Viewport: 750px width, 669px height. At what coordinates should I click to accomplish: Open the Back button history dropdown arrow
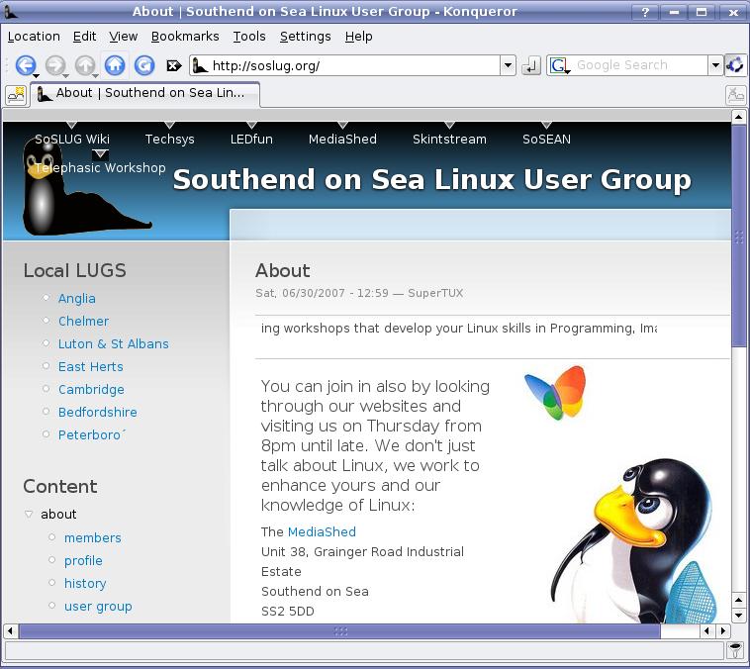(36, 76)
